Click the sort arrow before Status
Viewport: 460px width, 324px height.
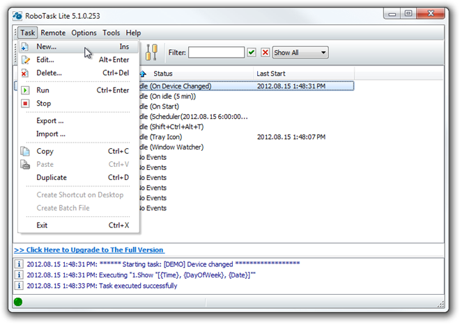143,74
